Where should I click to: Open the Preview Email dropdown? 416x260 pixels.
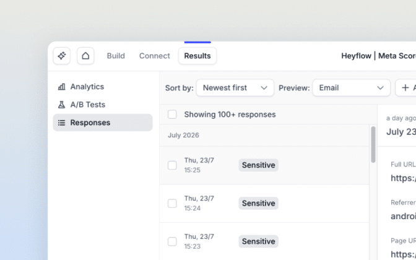[351, 88]
